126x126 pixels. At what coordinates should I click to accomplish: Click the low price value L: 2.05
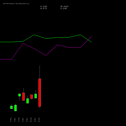[x=64, y=9]
